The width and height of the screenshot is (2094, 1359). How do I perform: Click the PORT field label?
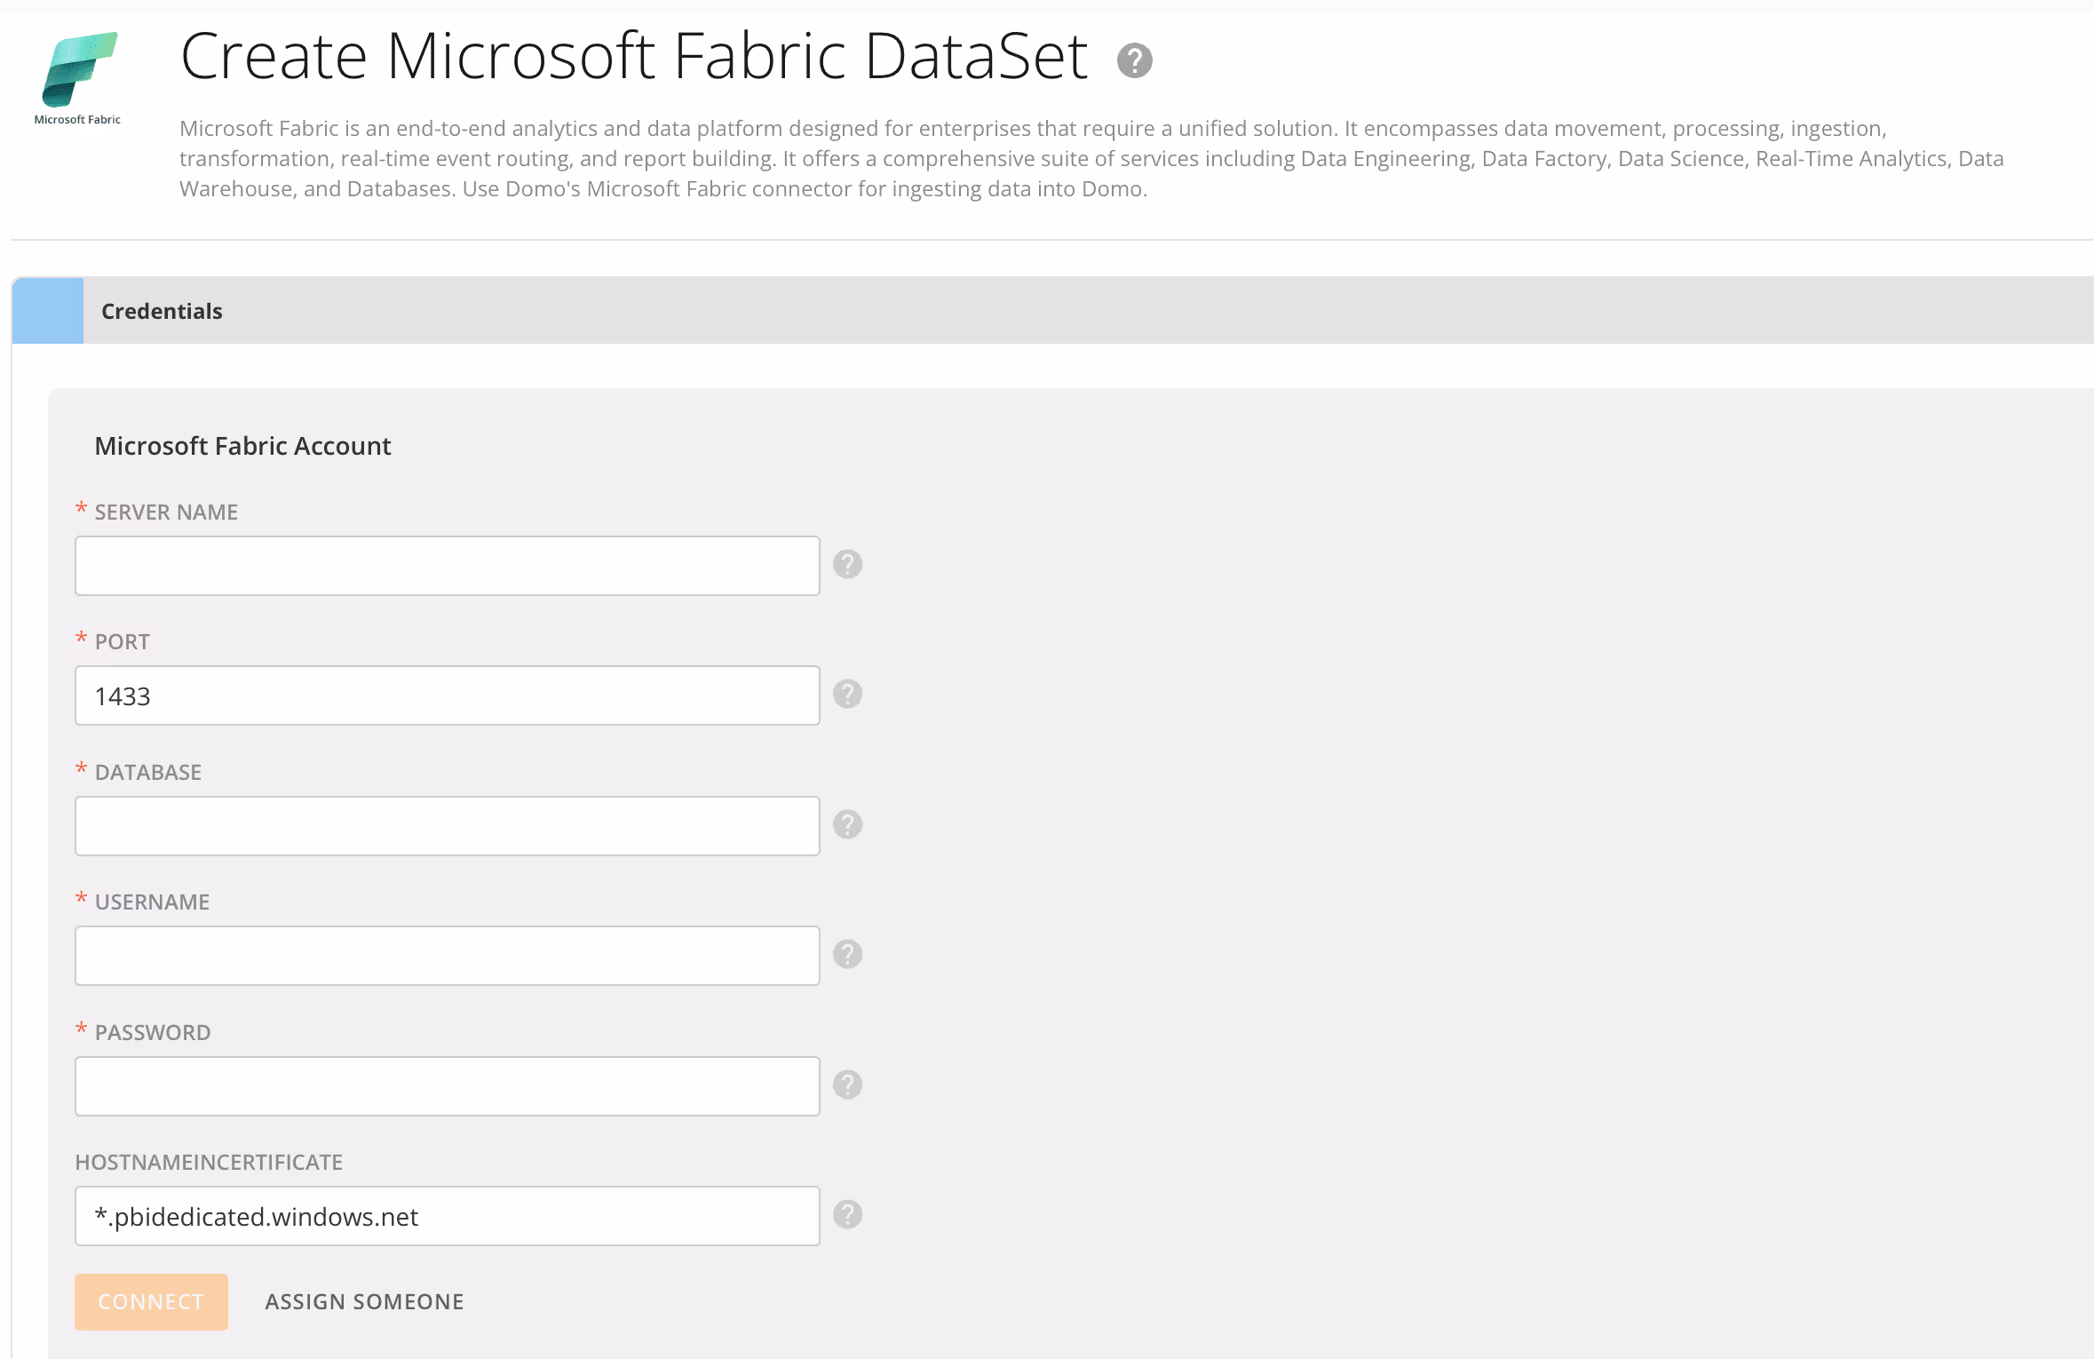click(123, 642)
